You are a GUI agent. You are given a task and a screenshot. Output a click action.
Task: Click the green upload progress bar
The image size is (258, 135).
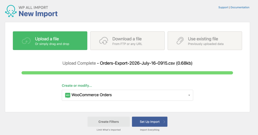tap(127, 73)
